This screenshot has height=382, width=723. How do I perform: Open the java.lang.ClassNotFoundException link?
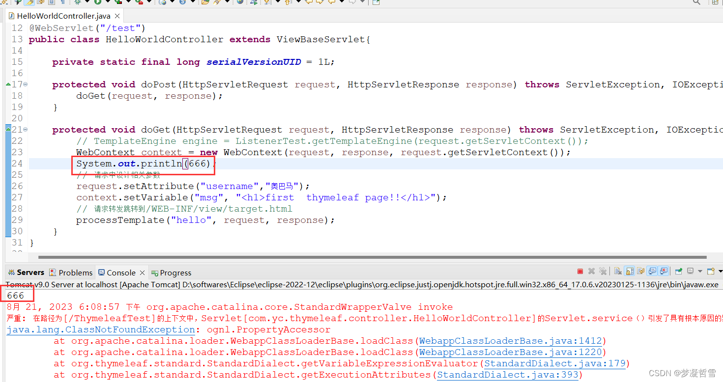pos(101,329)
